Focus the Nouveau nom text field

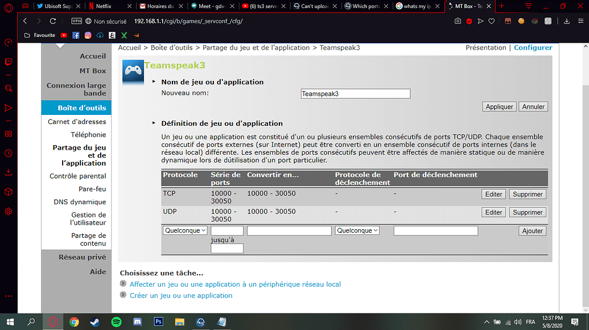pyautogui.click(x=355, y=93)
